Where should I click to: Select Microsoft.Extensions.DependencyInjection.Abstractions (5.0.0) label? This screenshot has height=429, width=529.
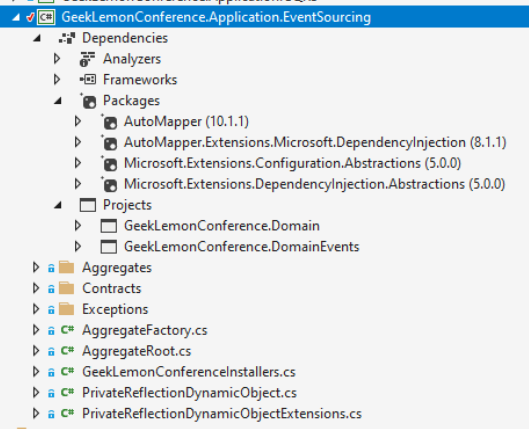point(314,184)
